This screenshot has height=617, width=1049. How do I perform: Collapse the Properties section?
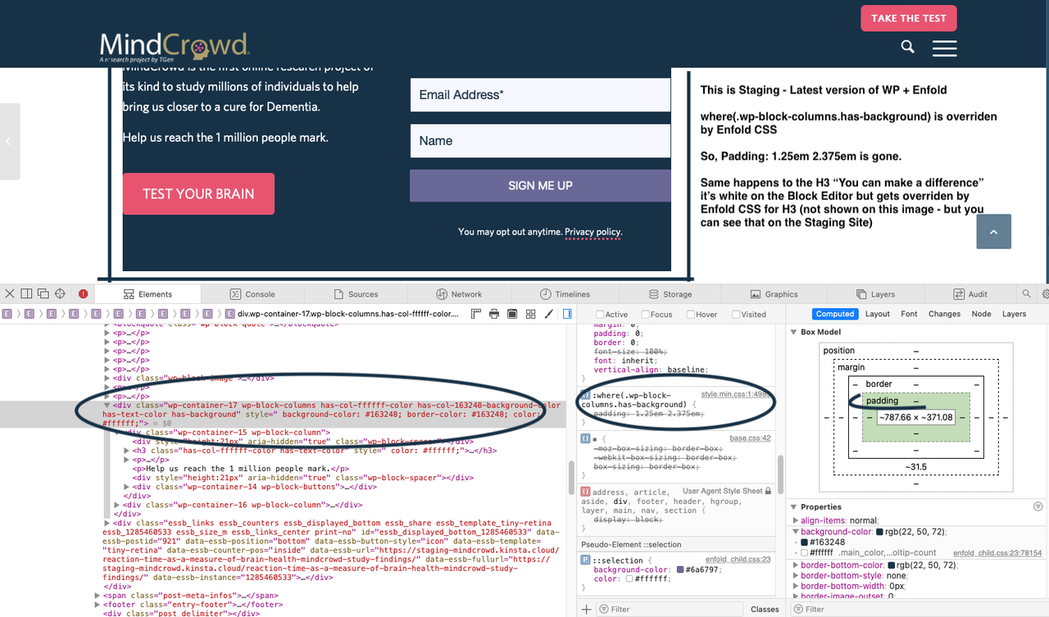(793, 506)
